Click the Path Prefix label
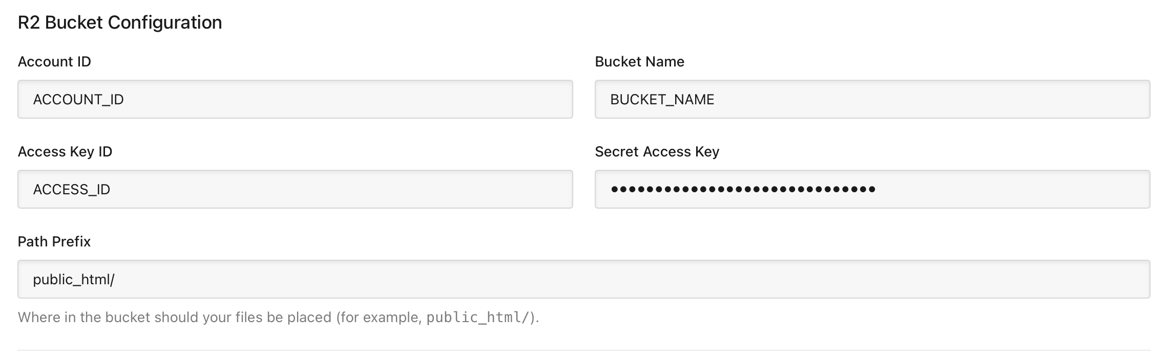 click(x=54, y=241)
